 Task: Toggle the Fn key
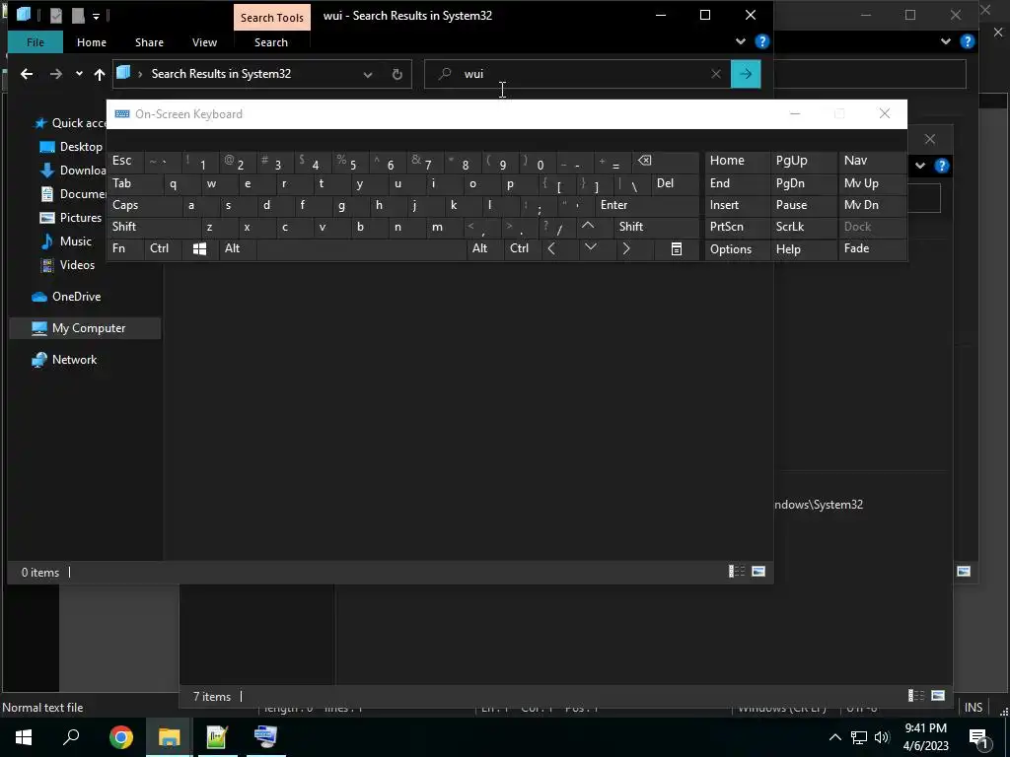click(x=125, y=249)
